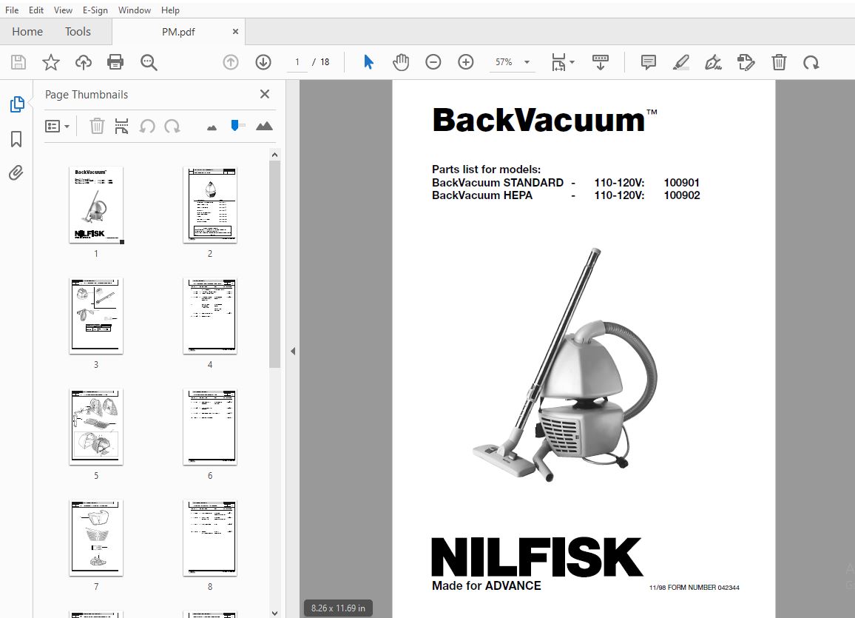Move the thumbnail size slider handle
855x618 pixels.
(234, 126)
